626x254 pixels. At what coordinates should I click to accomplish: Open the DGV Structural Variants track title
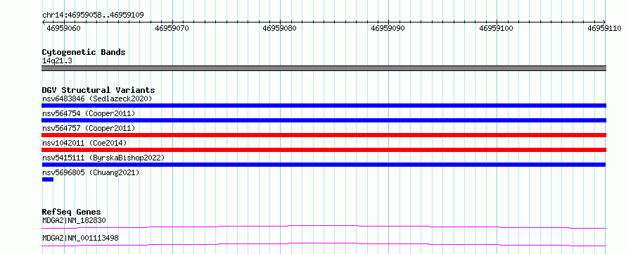coord(98,90)
